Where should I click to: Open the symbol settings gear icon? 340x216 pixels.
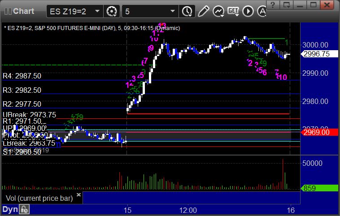[x=112, y=11]
